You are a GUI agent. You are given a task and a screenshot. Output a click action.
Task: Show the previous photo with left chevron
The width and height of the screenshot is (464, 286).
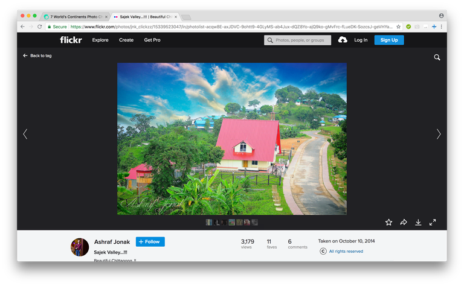pos(25,134)
